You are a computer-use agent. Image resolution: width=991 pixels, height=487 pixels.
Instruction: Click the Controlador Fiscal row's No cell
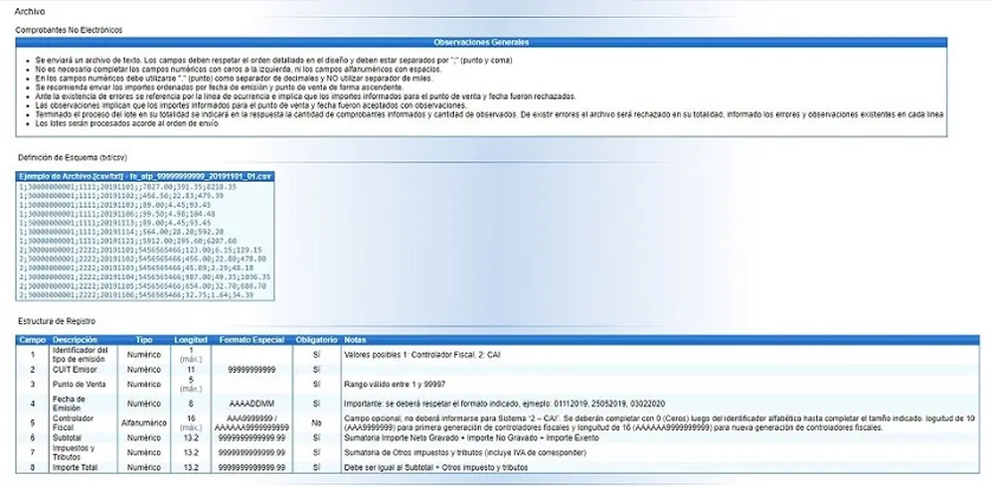317,423
